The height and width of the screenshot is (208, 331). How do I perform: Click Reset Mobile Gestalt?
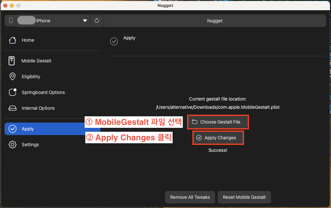[244, 197]
